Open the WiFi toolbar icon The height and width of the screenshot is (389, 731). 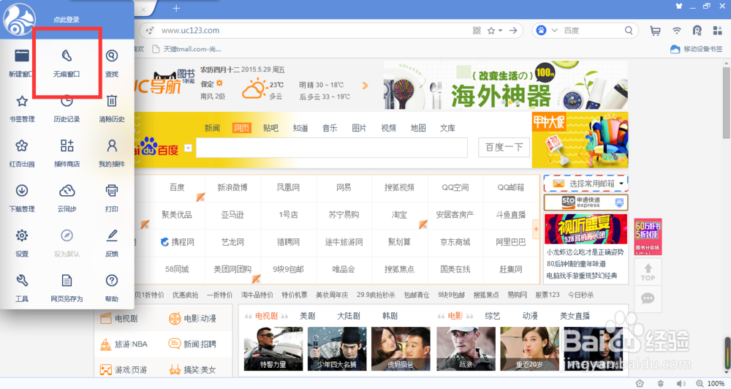tap(676, 31)
